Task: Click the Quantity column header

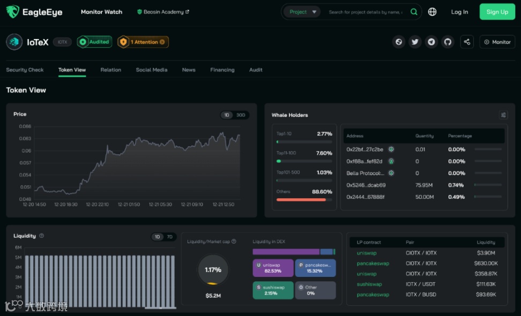Action: point(425,136)
